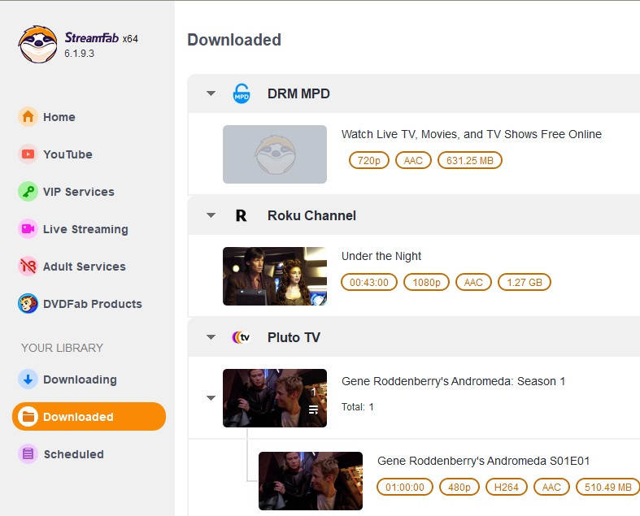Click the DRM MPD placeholder thumbnail

click(x=275, y=154)
